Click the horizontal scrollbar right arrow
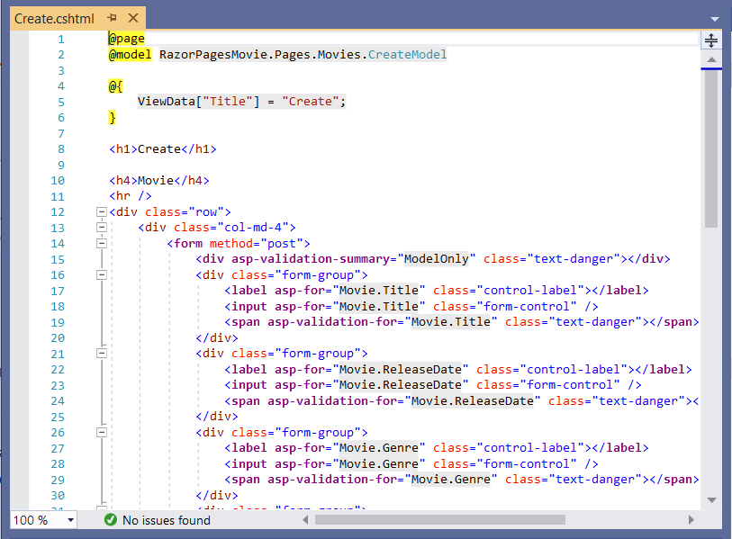This screenshot has width=732, height=539. coord(691,519)
